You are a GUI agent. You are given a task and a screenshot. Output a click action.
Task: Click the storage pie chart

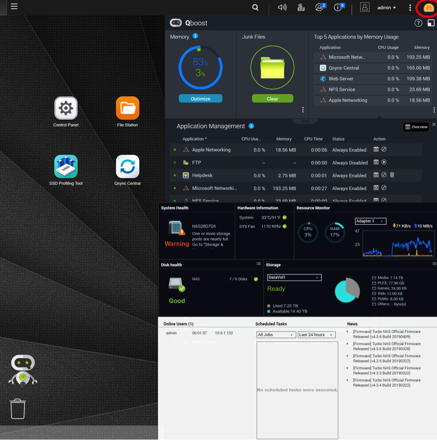click(x=347, y=290)
